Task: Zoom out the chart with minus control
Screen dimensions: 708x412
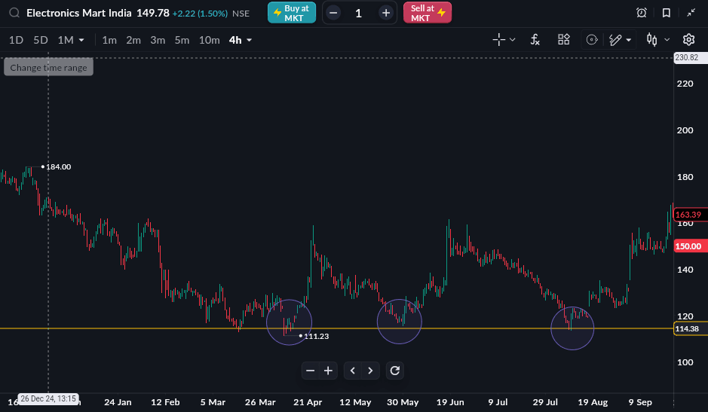Action: click(310, 371)
